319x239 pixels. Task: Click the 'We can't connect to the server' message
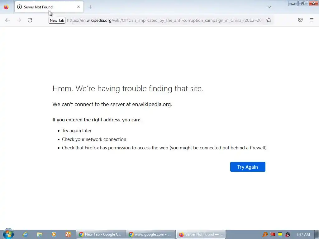(112, 104)
